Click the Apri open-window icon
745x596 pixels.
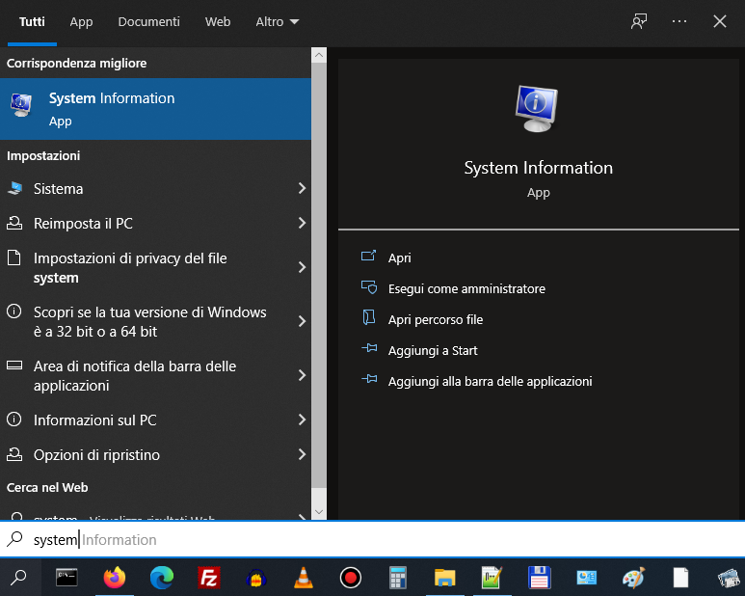click(369, 257)
